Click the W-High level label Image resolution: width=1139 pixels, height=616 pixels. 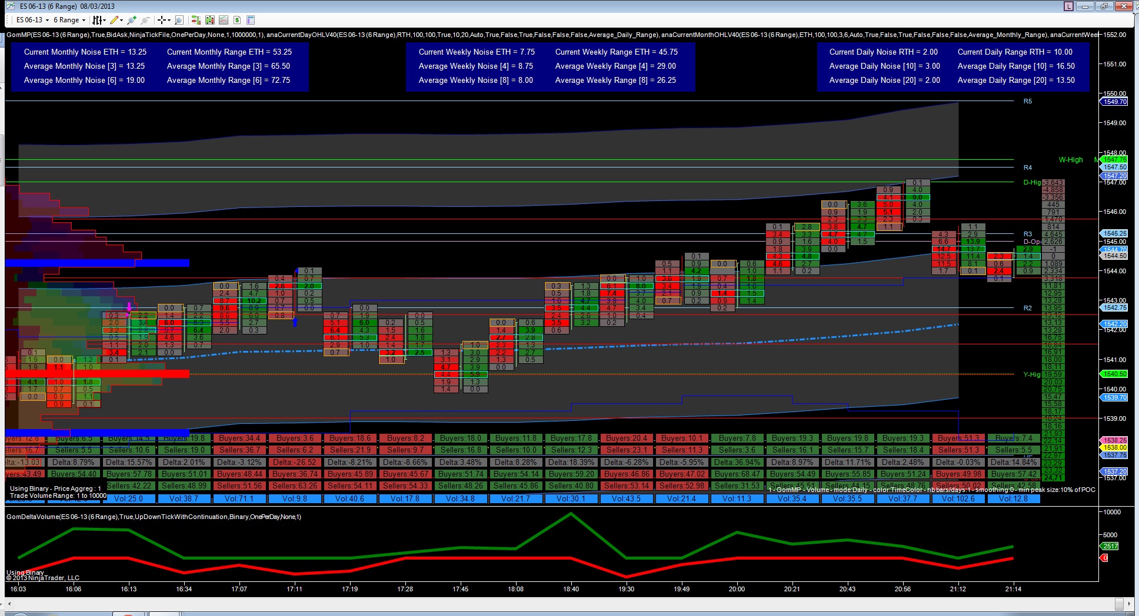1071,160
